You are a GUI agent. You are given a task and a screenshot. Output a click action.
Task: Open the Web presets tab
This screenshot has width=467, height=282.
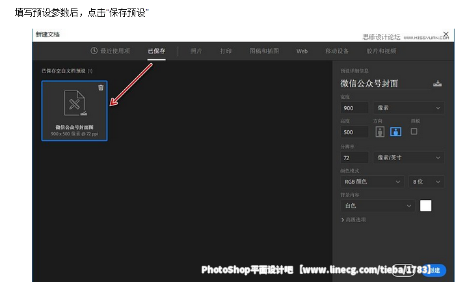pyautogui.click(x=302, y=51)
